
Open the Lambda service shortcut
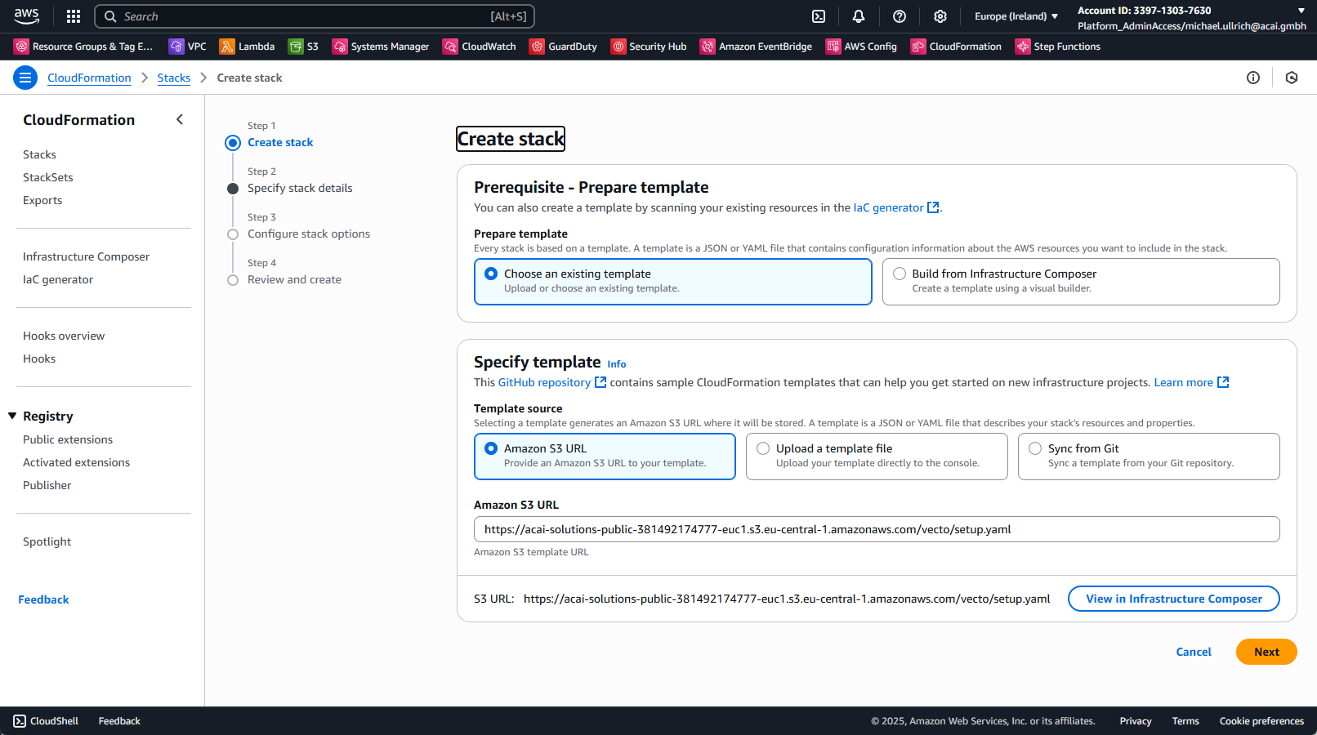pos(247,47)
